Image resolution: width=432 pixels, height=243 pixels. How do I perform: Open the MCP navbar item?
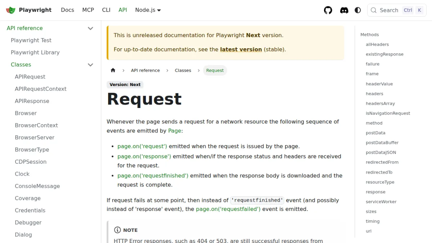pyautogui.click(x=88, y=10)
